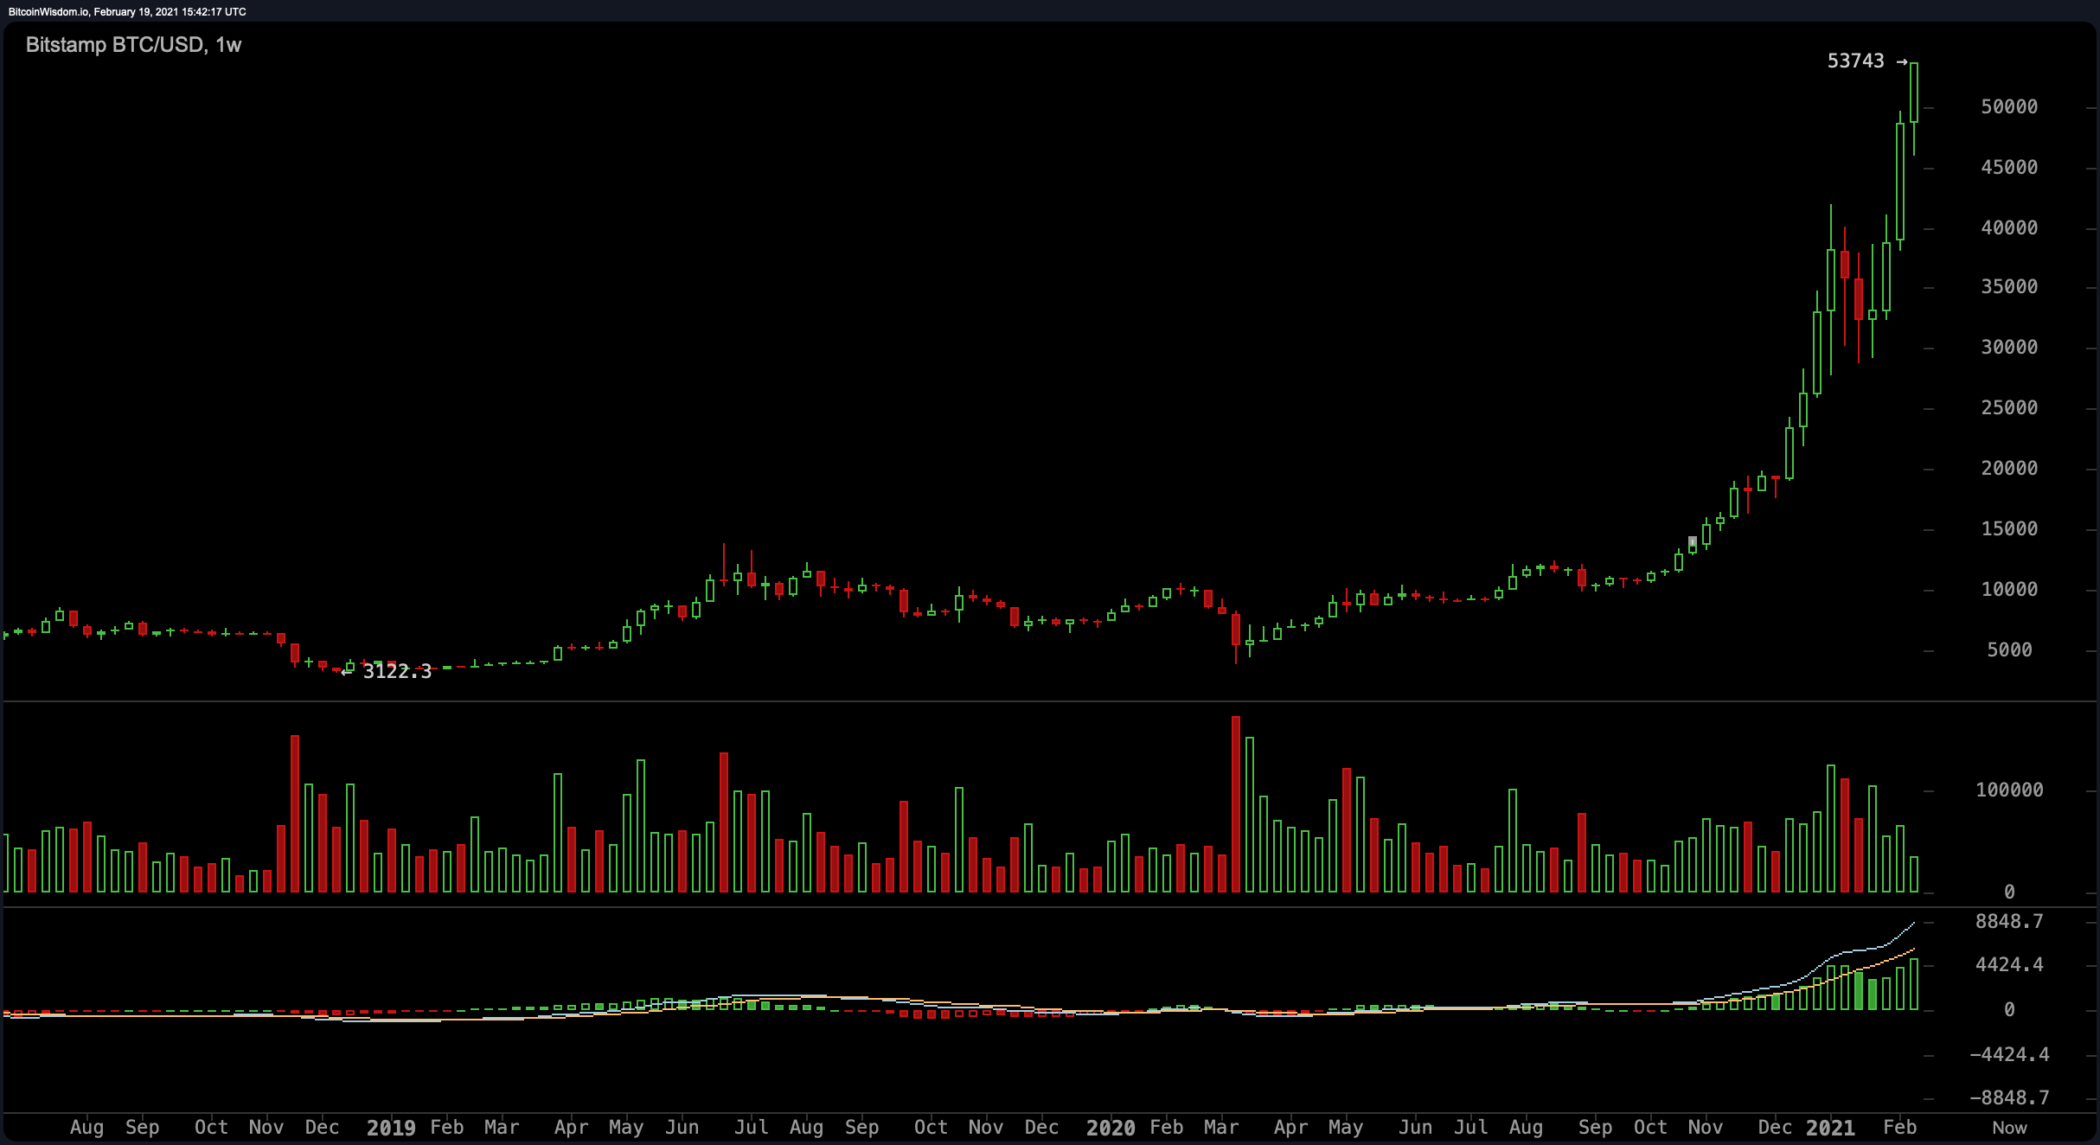Click the 5000 price axis label
The height and width of the screenshot is (1145, 2100).
click(2009, 650)
